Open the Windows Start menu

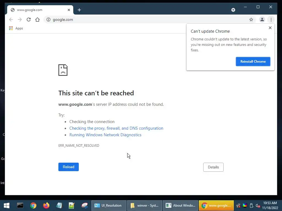coord(7,206)
